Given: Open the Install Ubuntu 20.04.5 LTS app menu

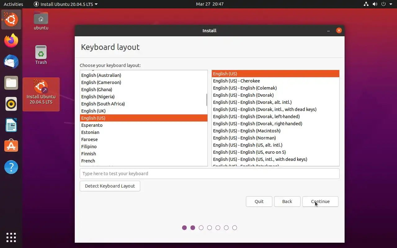Looking at the screenshot, I should tap(65, 4).
